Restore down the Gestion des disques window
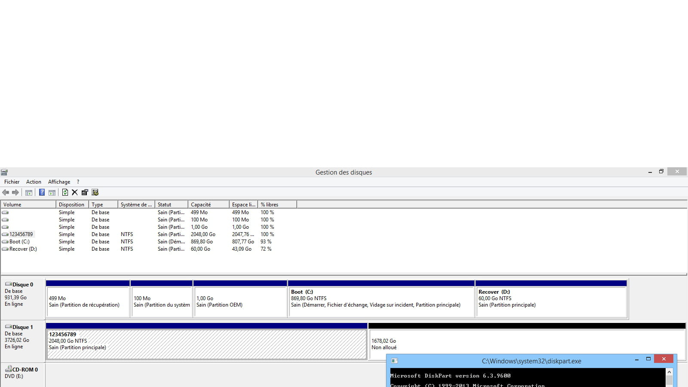 (x=661, y=172)
